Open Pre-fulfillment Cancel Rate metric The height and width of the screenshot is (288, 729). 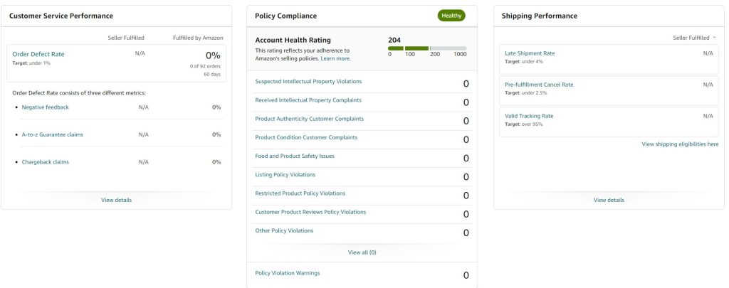click(x=539, y=85)
